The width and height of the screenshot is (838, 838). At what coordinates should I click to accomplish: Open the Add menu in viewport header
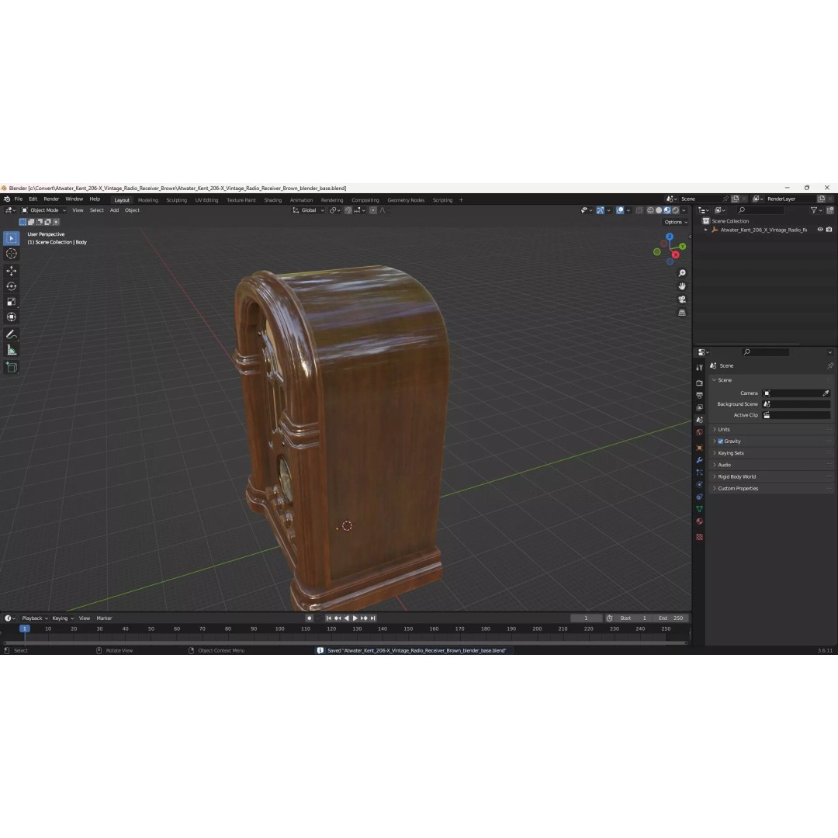114,210
